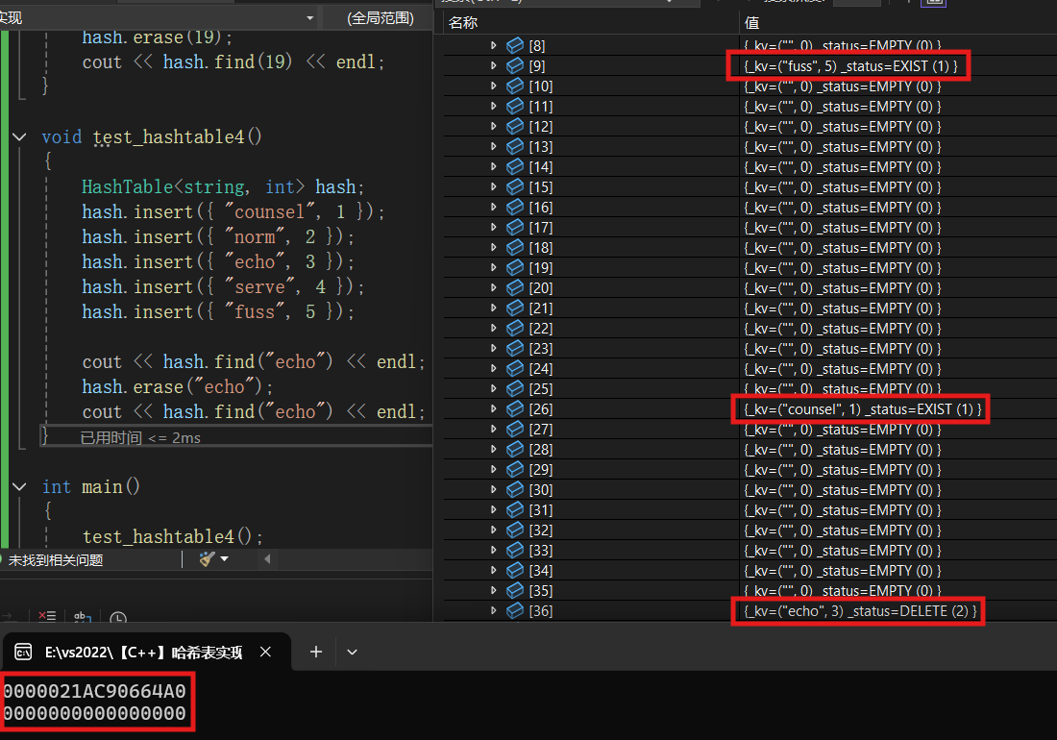The width and height of the screenshot is (1057, 740).
Task: Expand the [21] array element
Action: [x=494, y=308]
